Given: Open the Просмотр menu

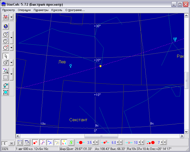Looking at the screenshot, I should pos(9,10).
